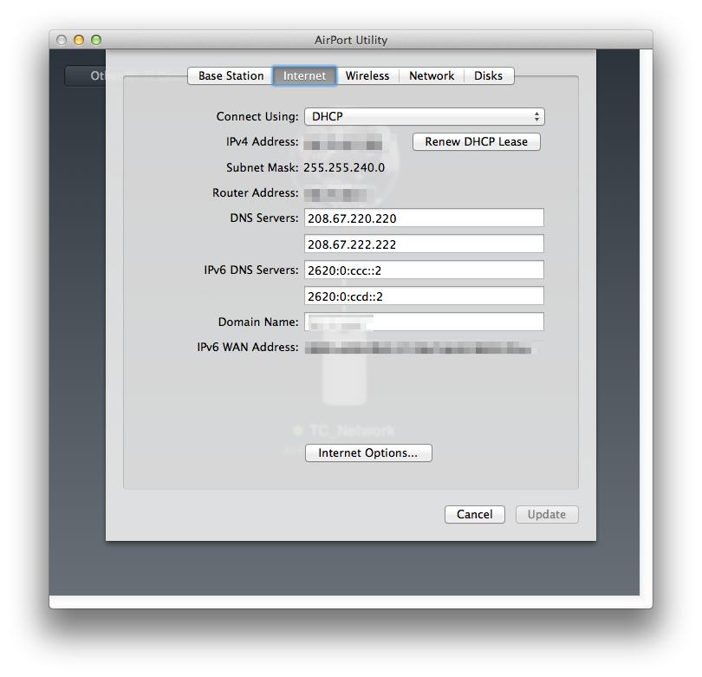Click the Renew DHCP Lease button
This screenshot has height=677, width=702.
(x=477, y=141)
